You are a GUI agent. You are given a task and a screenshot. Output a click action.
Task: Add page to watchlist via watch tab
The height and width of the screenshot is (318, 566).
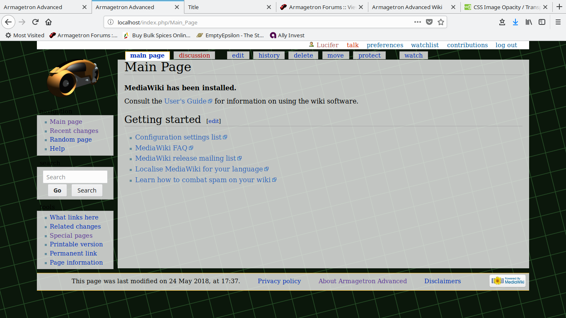coord(414,55)
